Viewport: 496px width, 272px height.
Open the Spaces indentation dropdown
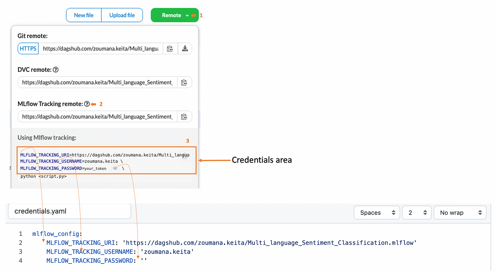(x=377, y=212)
